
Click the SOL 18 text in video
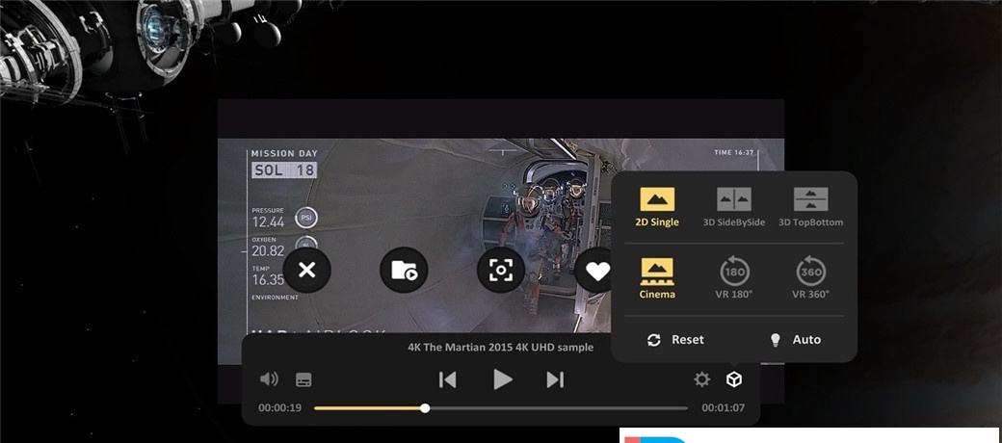point(284,170)
